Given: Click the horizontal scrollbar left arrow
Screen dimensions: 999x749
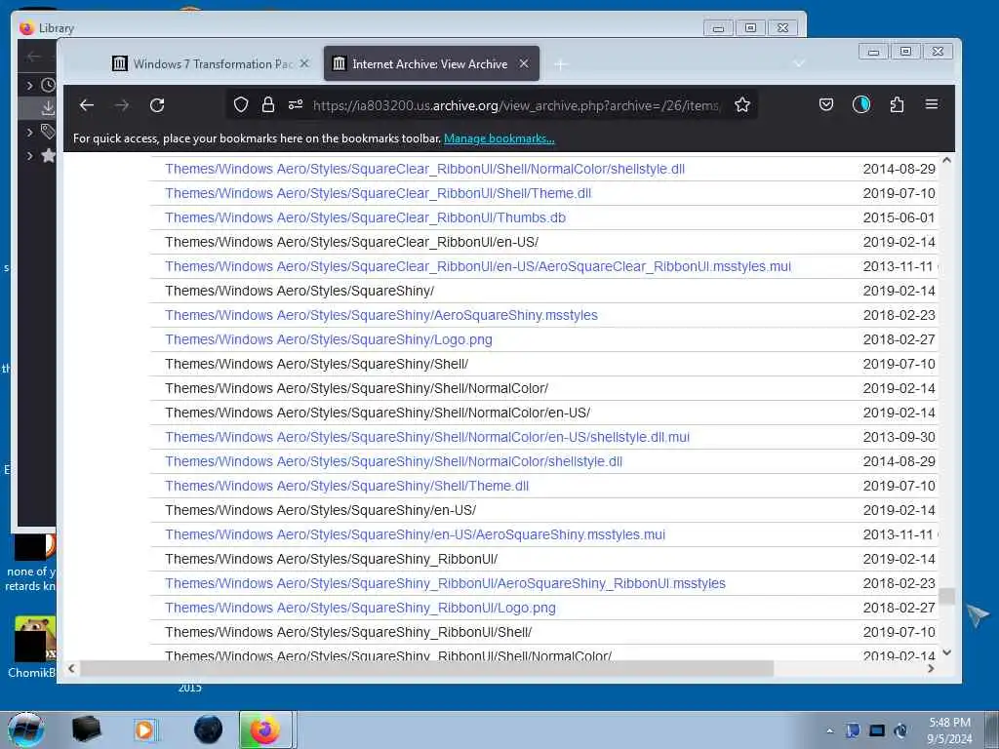Looking at the screenshot, I should point(71,668).
